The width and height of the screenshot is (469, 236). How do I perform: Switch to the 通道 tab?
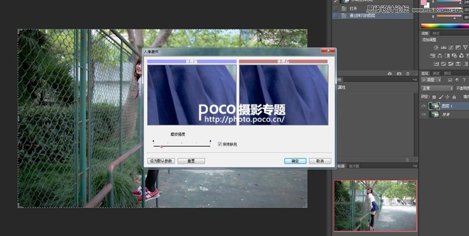436,73
